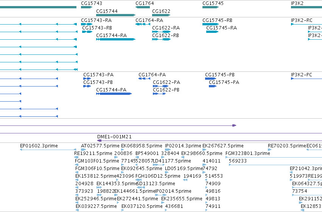Click the EP01602.3prime label

39,146
